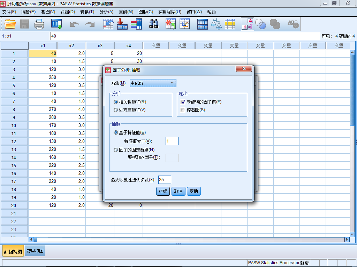The width and height of the screenshot is (357, 267).
Task: Open the 编辑(E) menu
Action: click(x=29, y=12)
